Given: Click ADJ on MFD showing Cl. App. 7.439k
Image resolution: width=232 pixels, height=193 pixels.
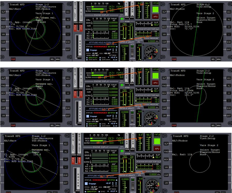Looking at the screenshot, I should [x=66, y=144].
